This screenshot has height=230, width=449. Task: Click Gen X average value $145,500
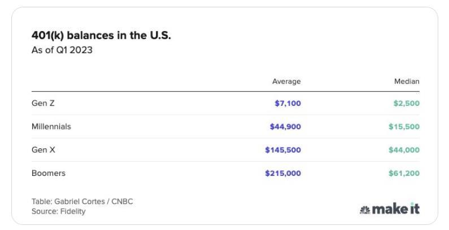pos(283,150)
